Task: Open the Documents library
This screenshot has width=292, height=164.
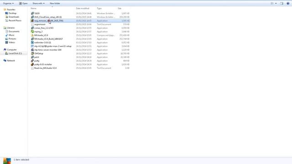Action: [x=14, y=31]
